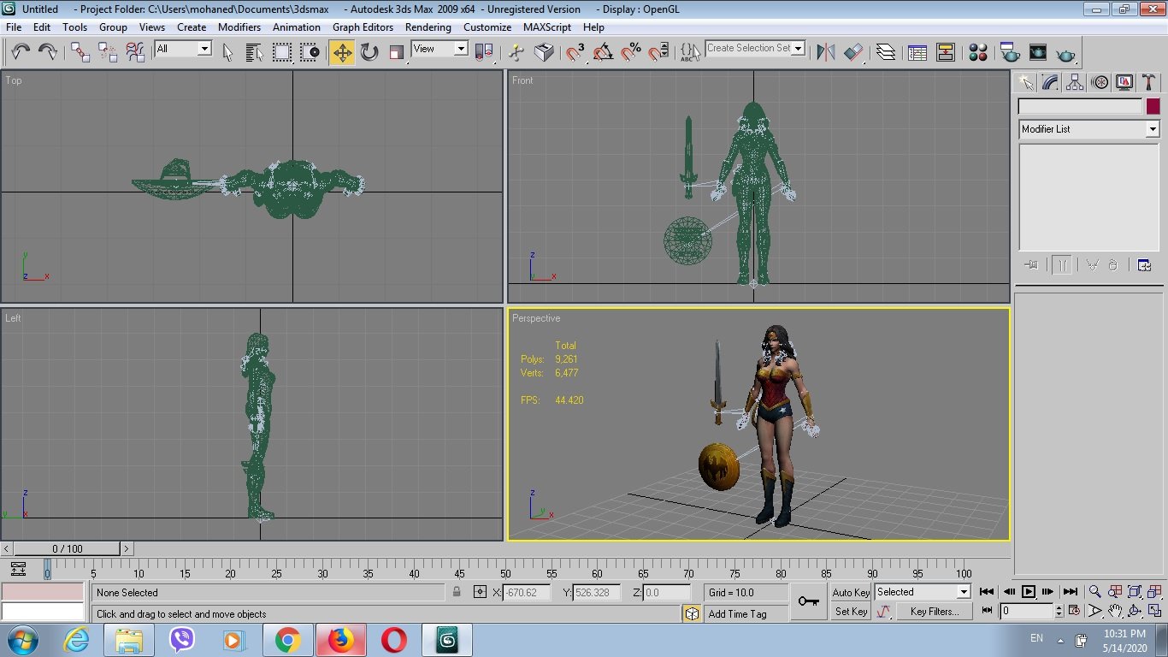Expand the Key Filters options
This screenshot has height=657, width=1168.
pos(935,611)
